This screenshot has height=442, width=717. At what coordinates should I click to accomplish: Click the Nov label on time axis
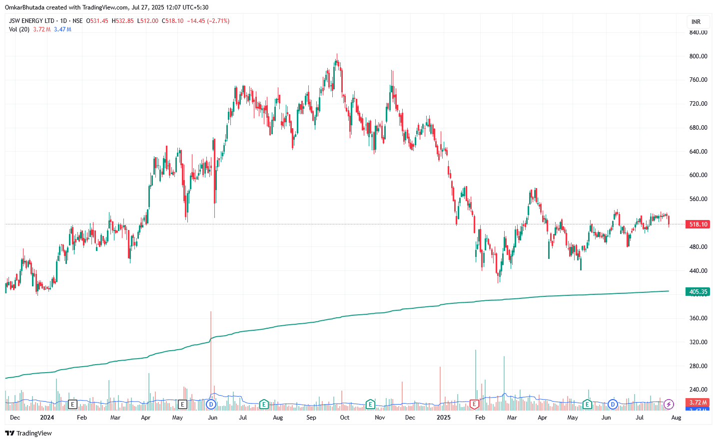pos(380,418)
